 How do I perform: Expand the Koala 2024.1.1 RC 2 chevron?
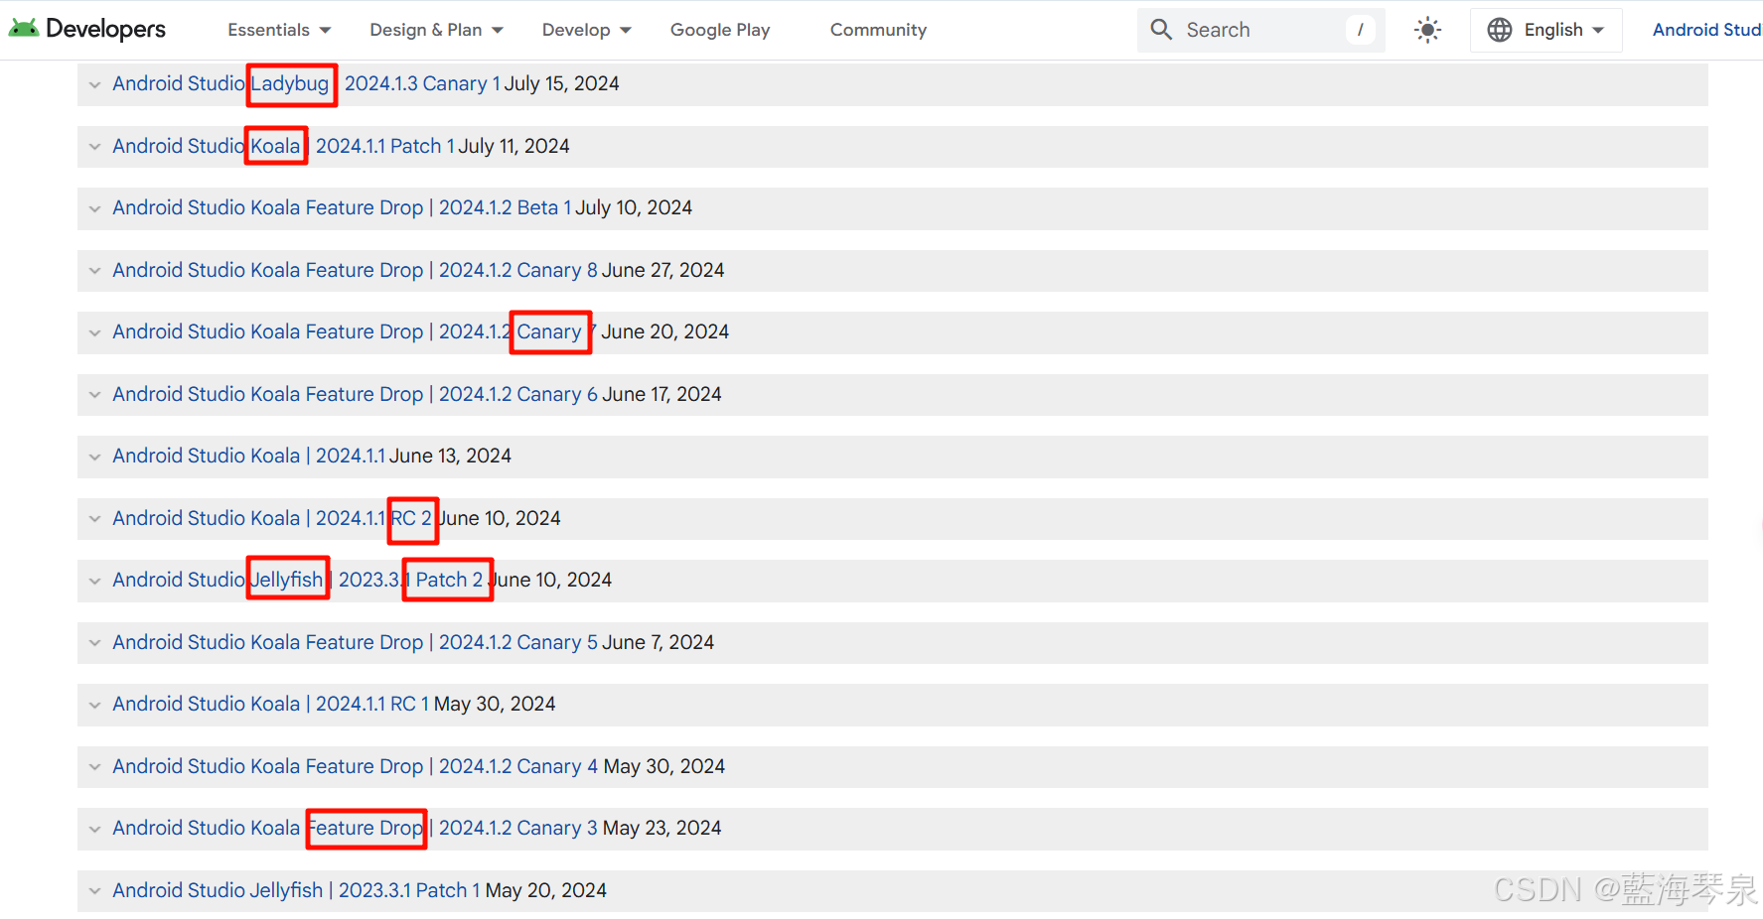click(x=94, y=519)
